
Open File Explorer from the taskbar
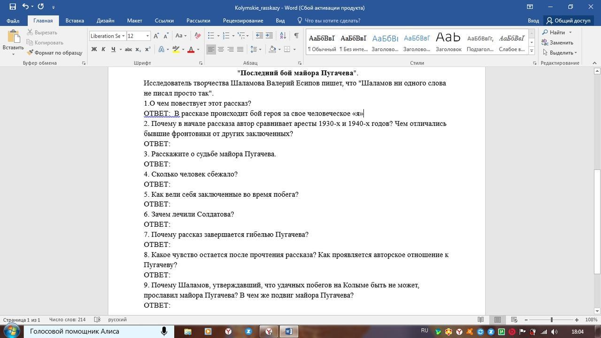[x=188, y=331]
